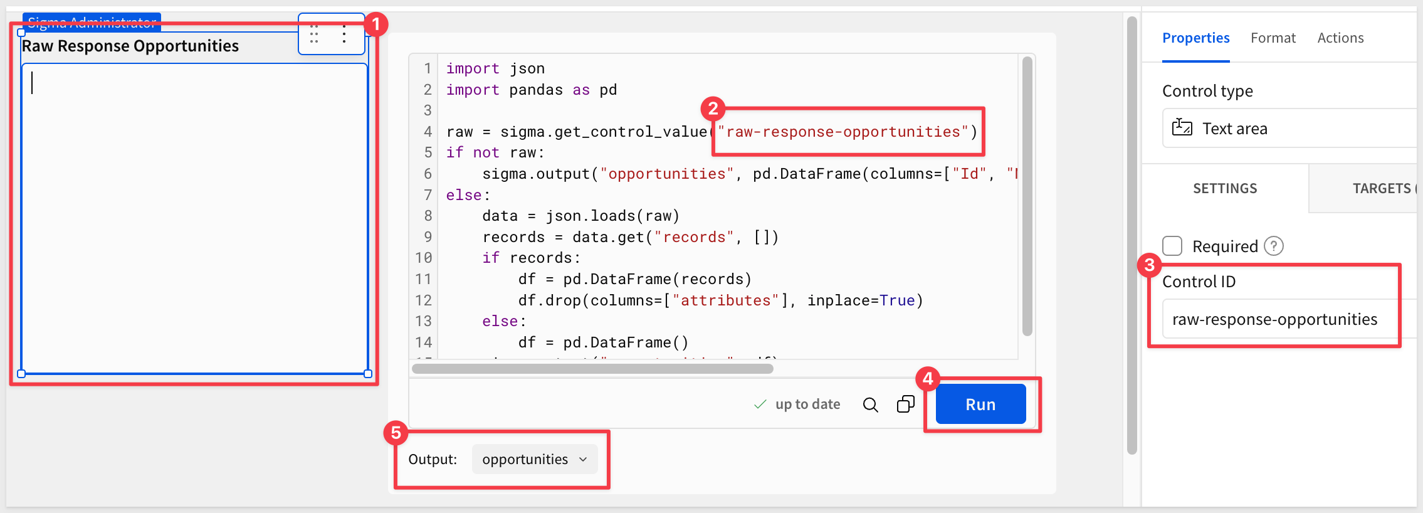Click the copy code icon
This screenshot has width=1423, height=513.
tap(906, 405)
